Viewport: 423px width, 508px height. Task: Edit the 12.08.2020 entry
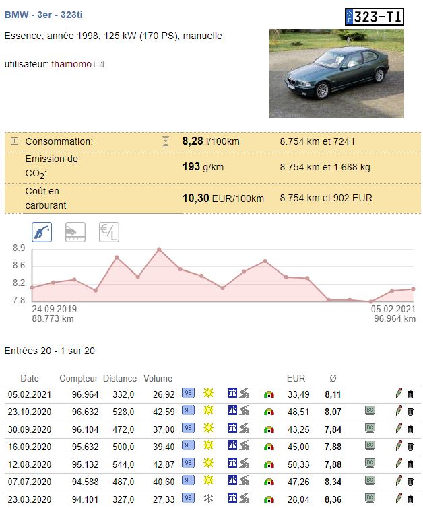[399, 464]
